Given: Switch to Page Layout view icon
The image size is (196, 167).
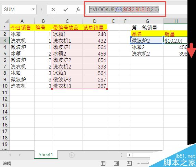Looking at the screenshot, I should click(x=116, y=163).
